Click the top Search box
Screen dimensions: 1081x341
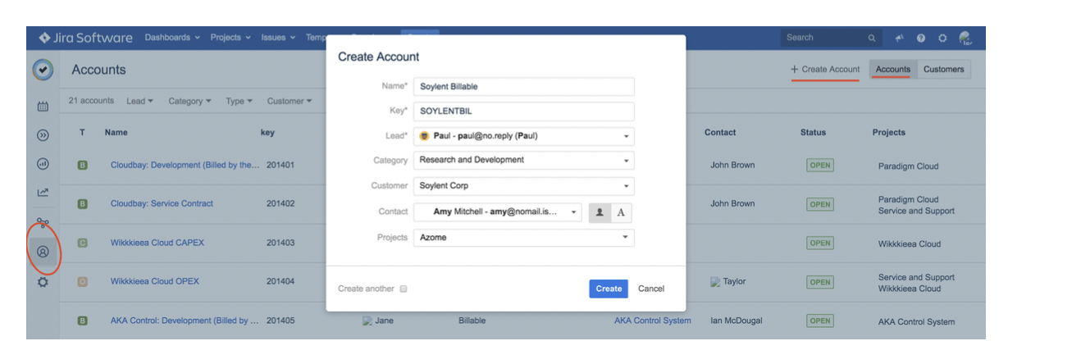click(x=831, y=38)
